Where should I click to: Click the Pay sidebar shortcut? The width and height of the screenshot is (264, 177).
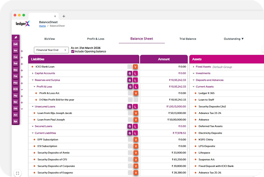click(x=15, y=96)
